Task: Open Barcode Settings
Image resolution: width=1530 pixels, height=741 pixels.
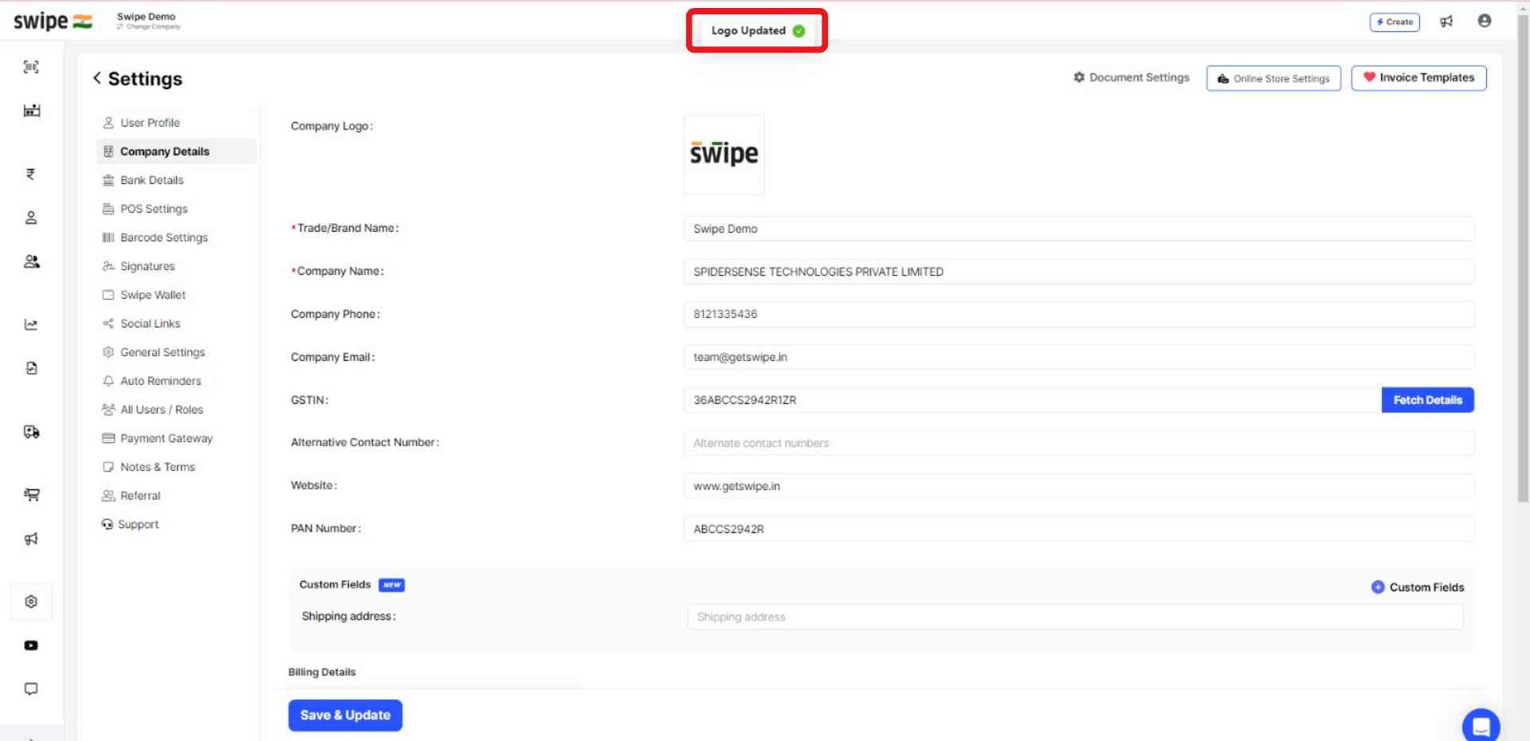Action: pyautogui.click(x=176, y=237)
